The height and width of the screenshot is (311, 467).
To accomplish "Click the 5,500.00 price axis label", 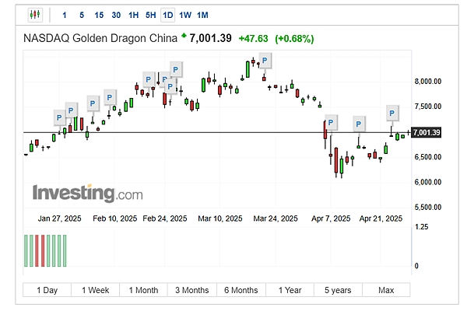I will tap(427, 207).
